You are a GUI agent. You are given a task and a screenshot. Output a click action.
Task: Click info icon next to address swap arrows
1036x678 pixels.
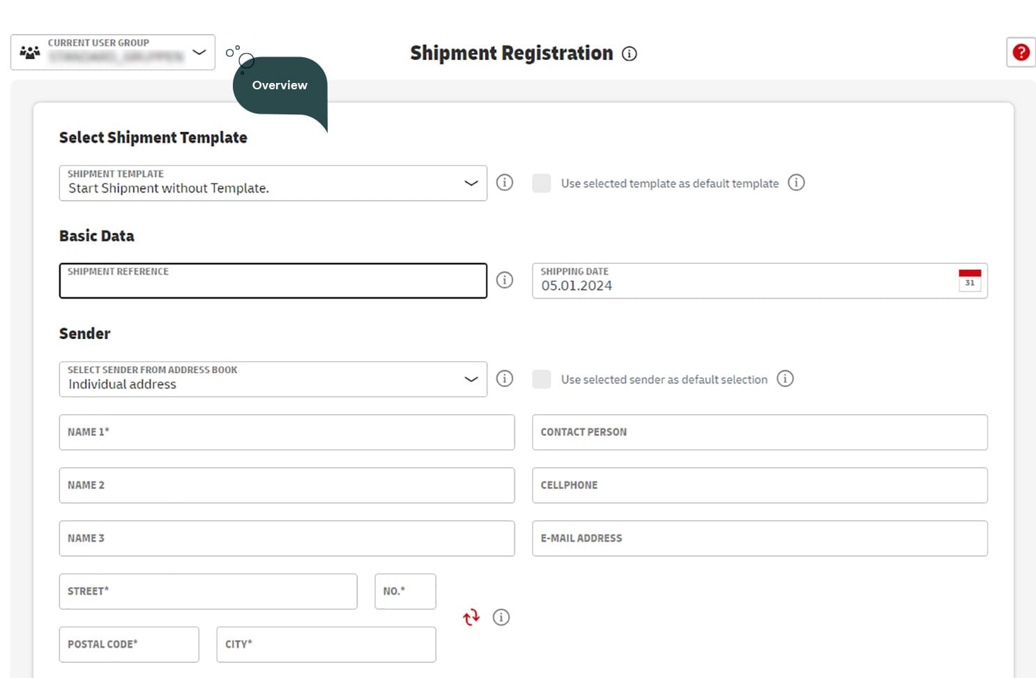tap(501, 617)
